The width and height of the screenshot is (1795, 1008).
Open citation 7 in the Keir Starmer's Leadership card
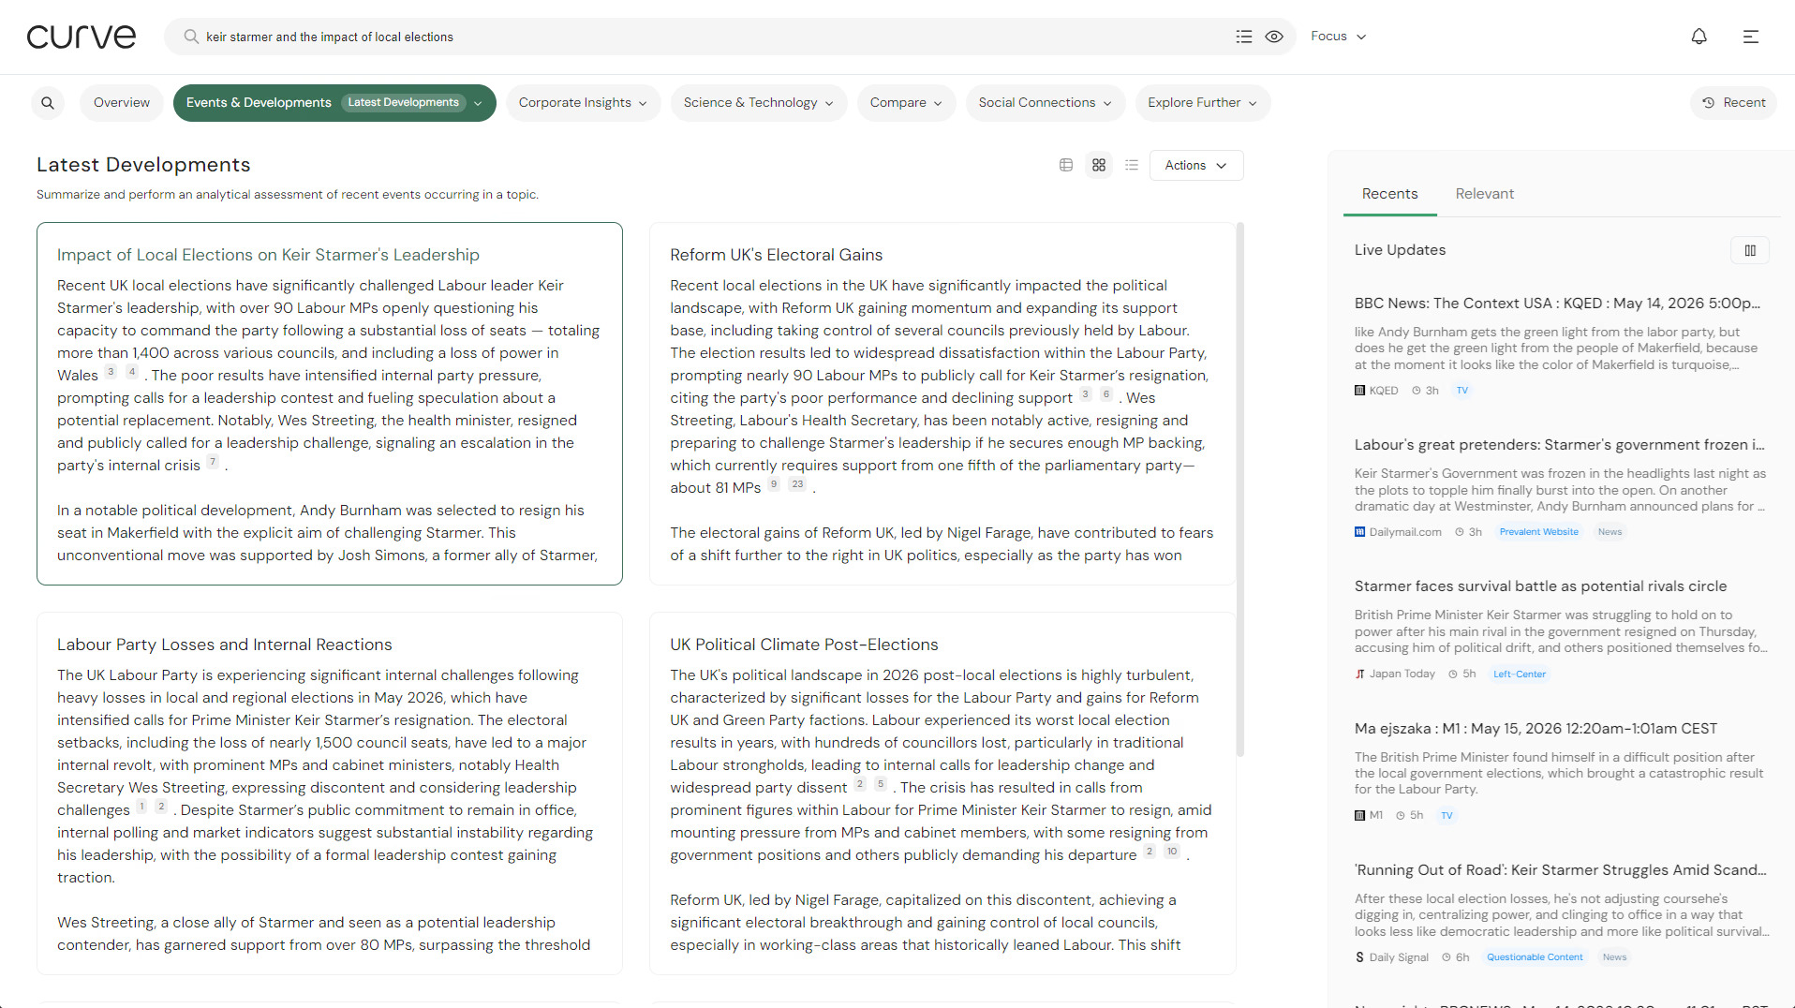tap(213, 462)
